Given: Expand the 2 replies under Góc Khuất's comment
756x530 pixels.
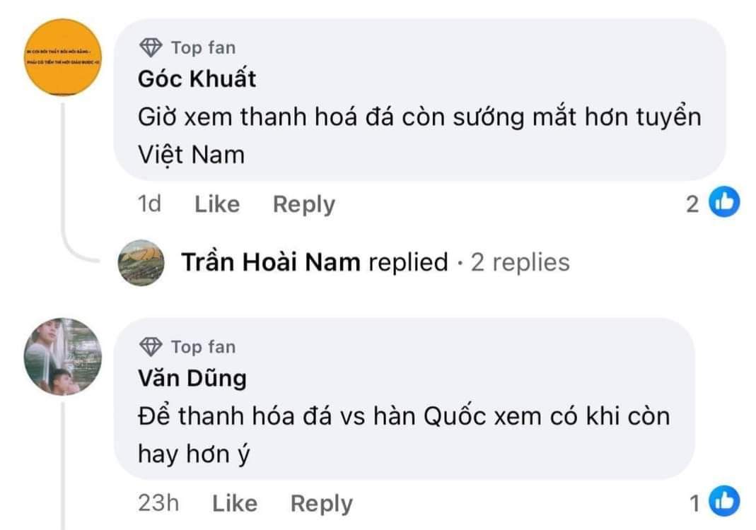Looking at the screenshot, I should (x=520, y=262).
